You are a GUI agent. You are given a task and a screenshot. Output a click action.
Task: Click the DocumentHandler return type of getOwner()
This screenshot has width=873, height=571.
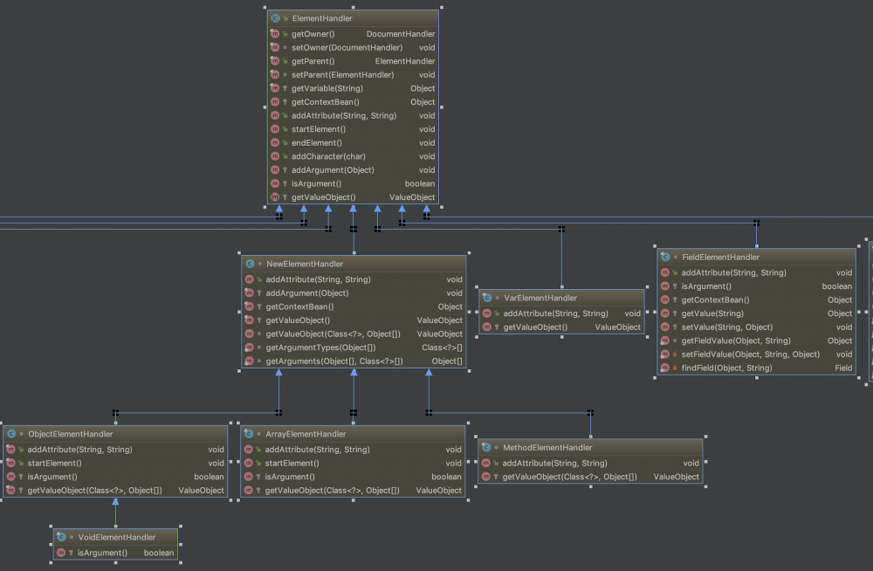(x=401, y=34)
